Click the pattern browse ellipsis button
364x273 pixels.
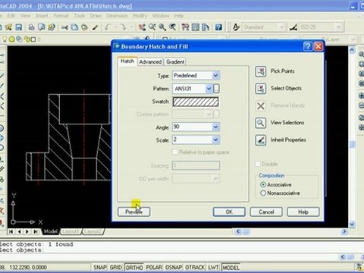216,89
